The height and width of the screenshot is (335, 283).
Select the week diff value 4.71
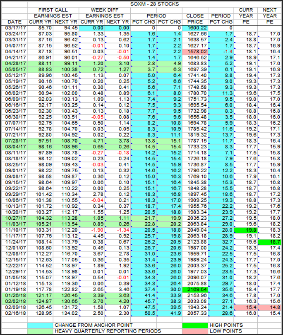coord(92,141)
